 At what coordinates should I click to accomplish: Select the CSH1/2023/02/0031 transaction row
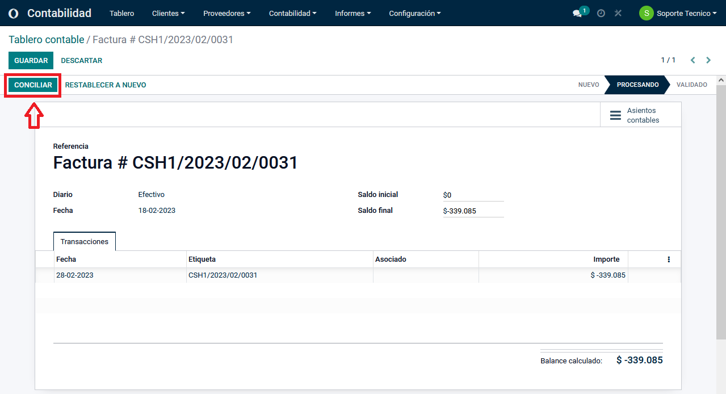(x=223, y=275)
